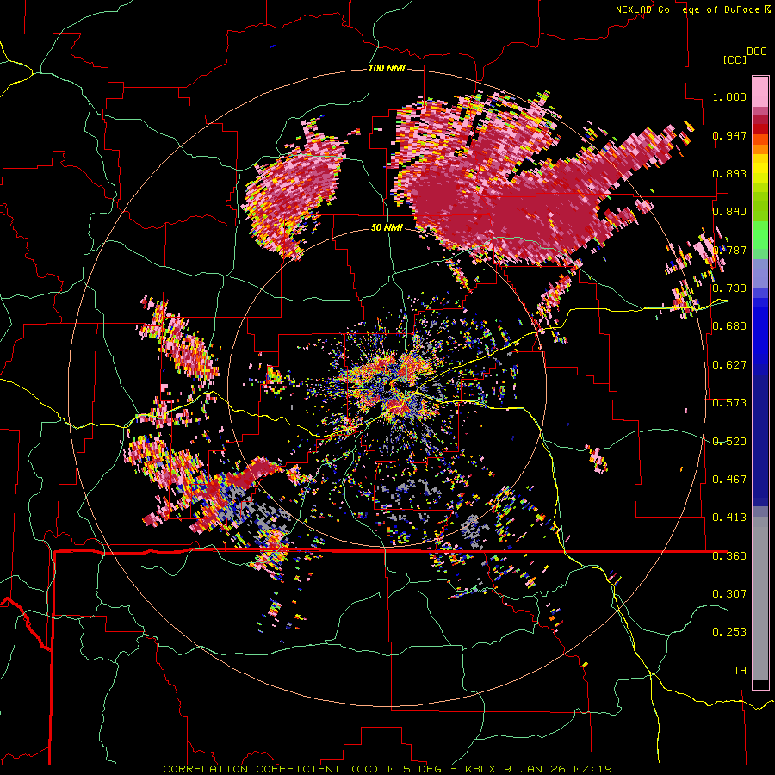Viewport: 775px width, 775px height.
Task: Click the 0.840 color scale value
Action: (x=729, y=212)
